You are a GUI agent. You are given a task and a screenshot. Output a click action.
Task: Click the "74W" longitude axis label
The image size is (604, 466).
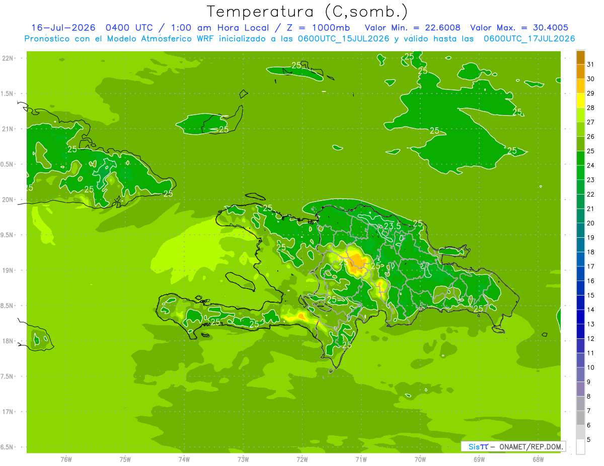pyautogui.click(x=184, y=459)
